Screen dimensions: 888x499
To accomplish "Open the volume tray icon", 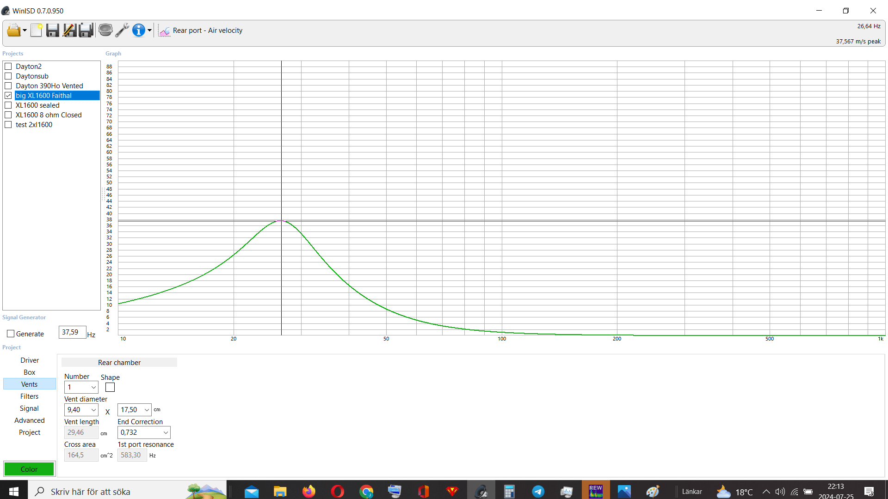I will [x=780, y=492].
